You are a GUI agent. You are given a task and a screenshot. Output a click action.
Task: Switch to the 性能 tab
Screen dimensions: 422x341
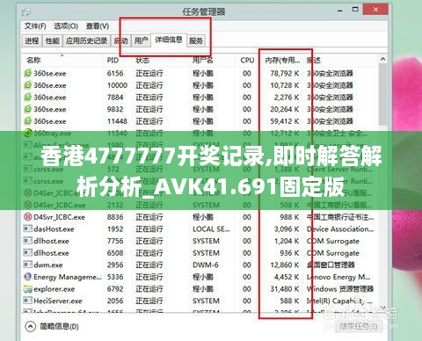coord(52,40)
